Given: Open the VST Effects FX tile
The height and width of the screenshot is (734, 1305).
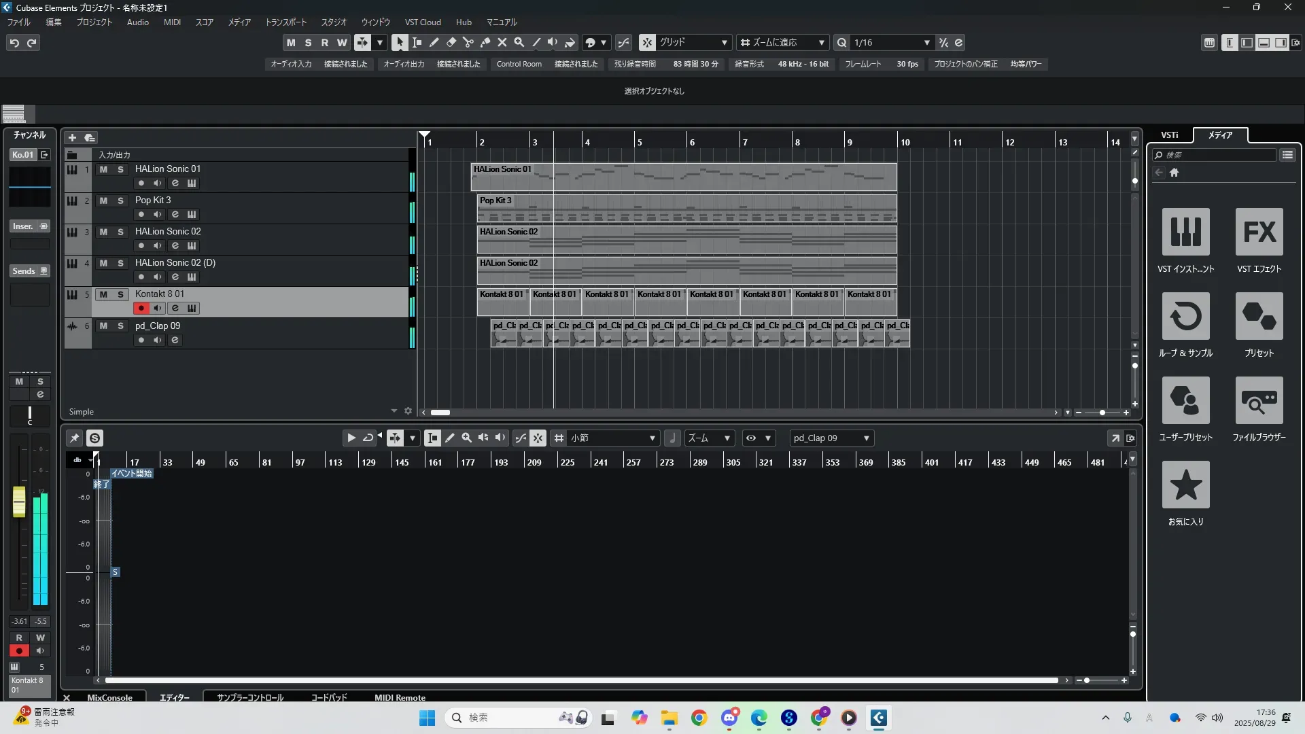Looking at the screenshot, I should coord(1259,232).
